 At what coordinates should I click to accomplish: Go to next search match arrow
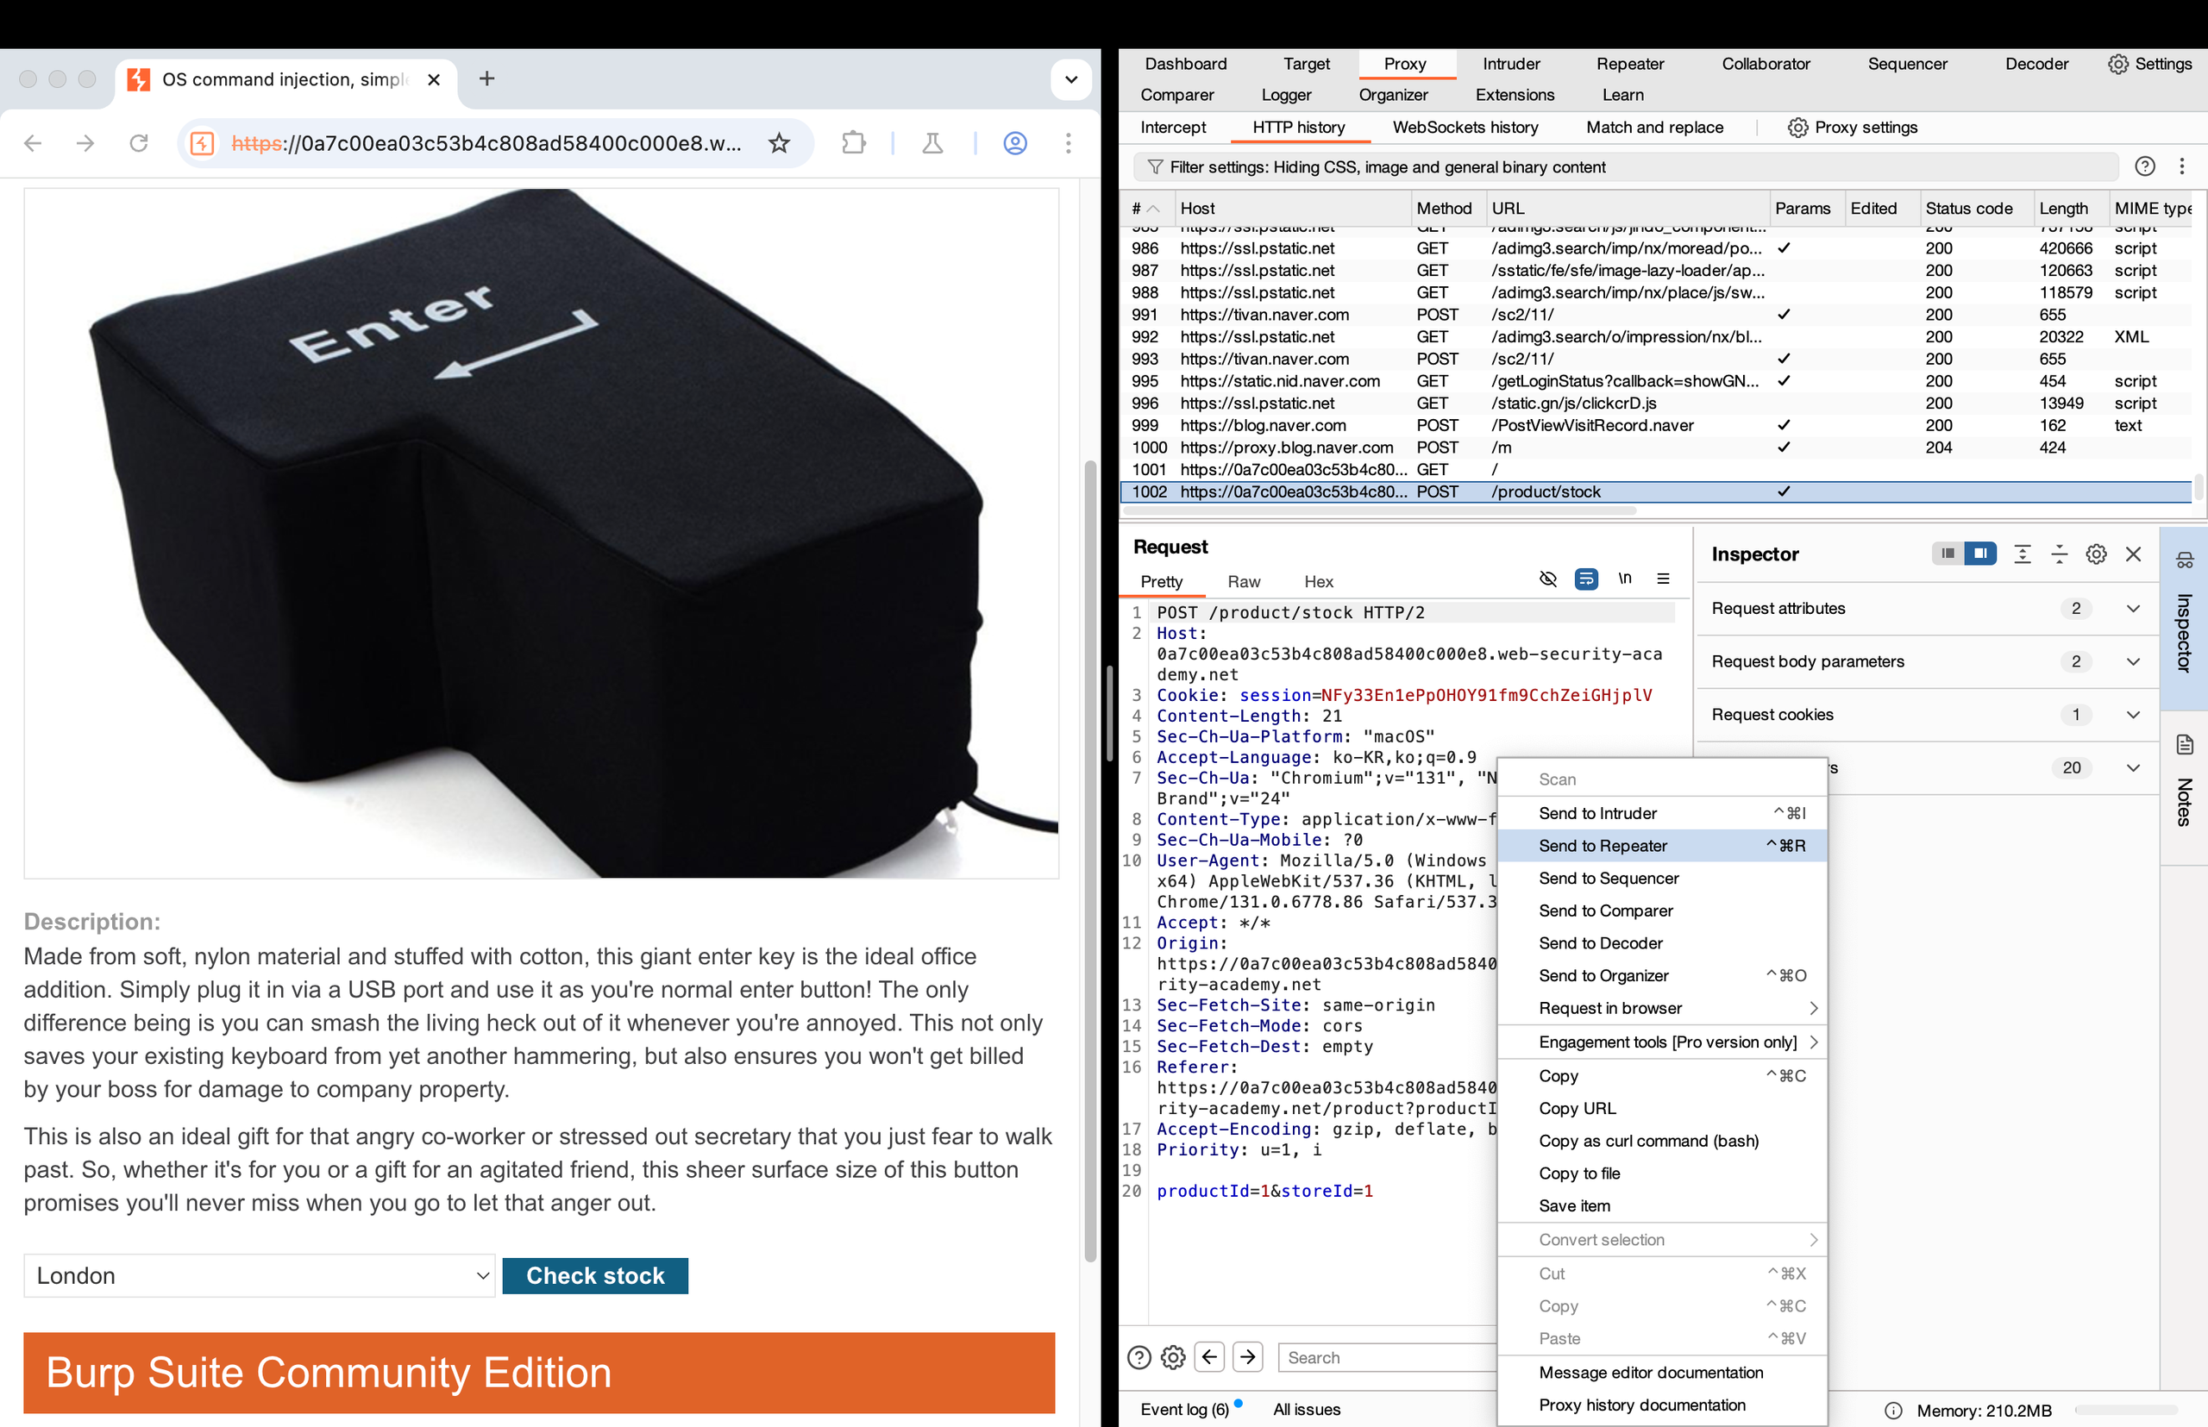(x=1248, y=1356)
